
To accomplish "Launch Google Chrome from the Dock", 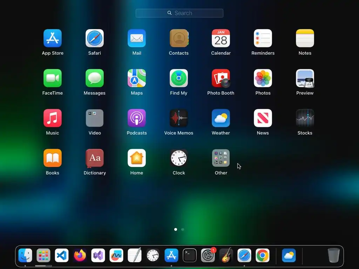I will 263,255.
